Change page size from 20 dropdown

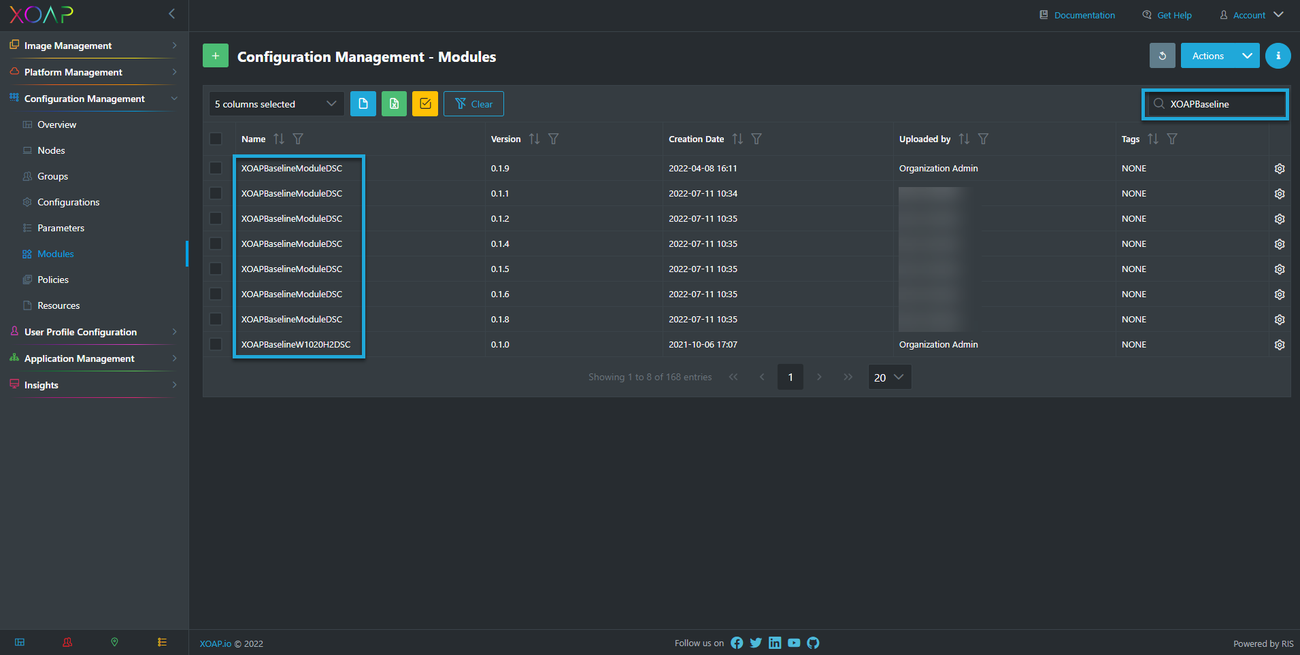(x=889, y=377)
